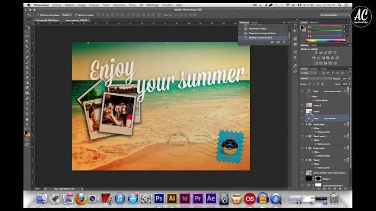Expand the Photo1 copie group
The height and width of the screenshot is (211, 376).
point(307,148)
